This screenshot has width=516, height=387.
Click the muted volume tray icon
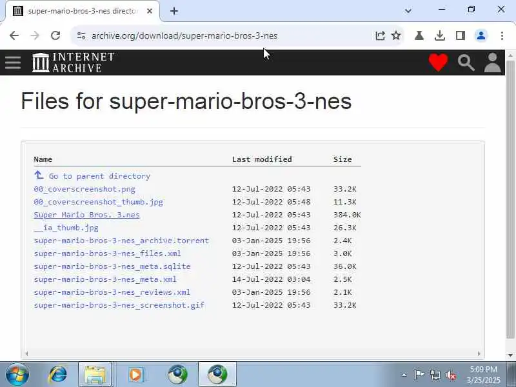point(451,375)
